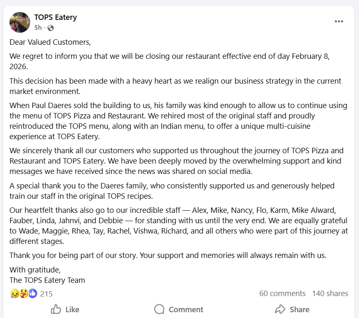Click the globe public privacy icon
Image resolution: width=359 pixels, height=318 pixels.
pos(50,28)
